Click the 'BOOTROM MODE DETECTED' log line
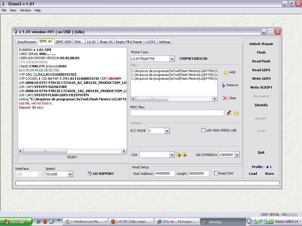The image size is (302, 226). point(39,70)
